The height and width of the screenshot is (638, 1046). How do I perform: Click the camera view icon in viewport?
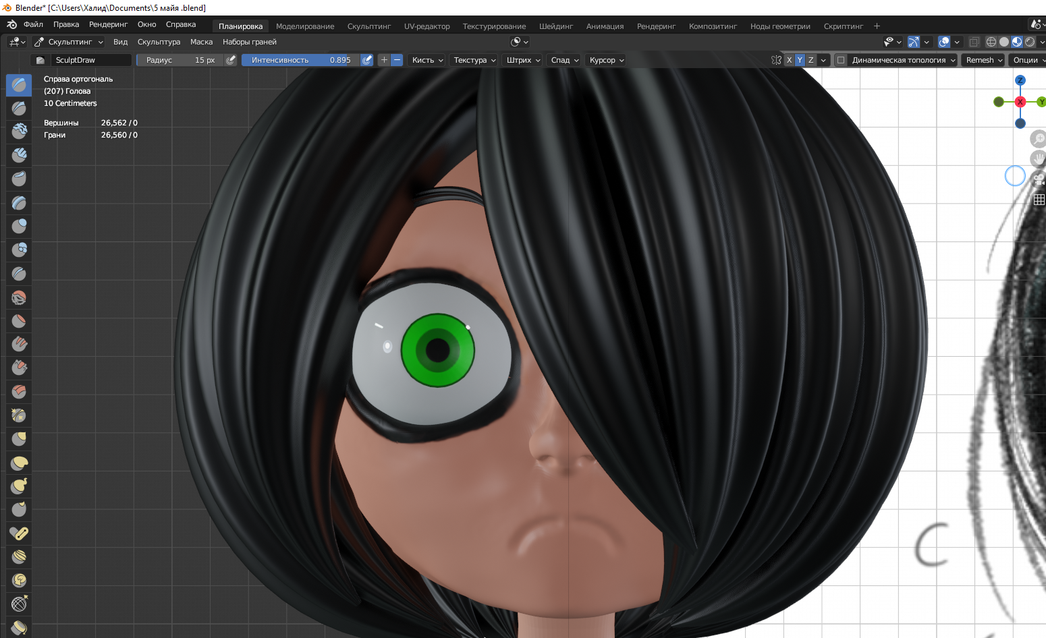[1039, 179]
